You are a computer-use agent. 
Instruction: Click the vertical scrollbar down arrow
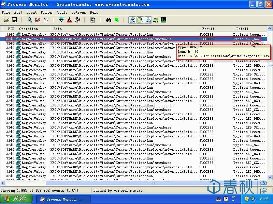[270, 177]
